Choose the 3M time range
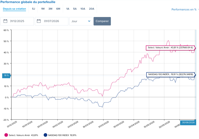This screenshot has height=139, width=199. (50, 9)
